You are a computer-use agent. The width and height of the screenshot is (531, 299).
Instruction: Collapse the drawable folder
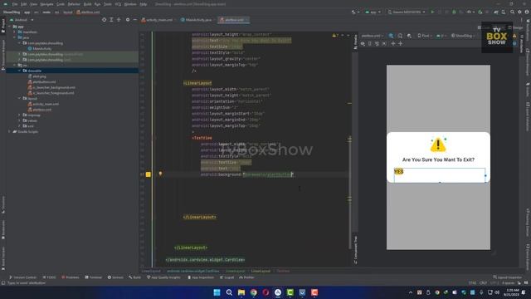point(19,71)
